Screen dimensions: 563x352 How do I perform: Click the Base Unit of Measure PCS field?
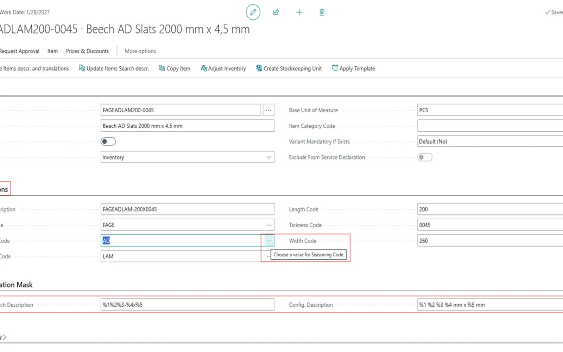click(490, 110)
